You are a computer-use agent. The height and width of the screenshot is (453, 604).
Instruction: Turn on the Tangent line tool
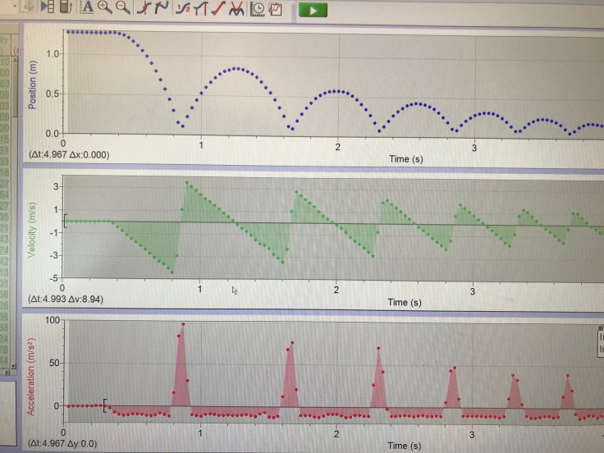click(161, 8)
